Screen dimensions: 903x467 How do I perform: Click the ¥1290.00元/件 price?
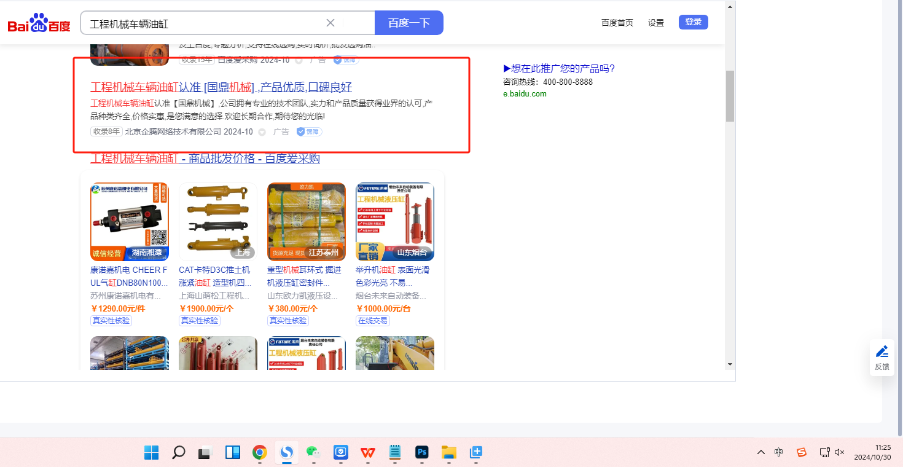[118, 308]
